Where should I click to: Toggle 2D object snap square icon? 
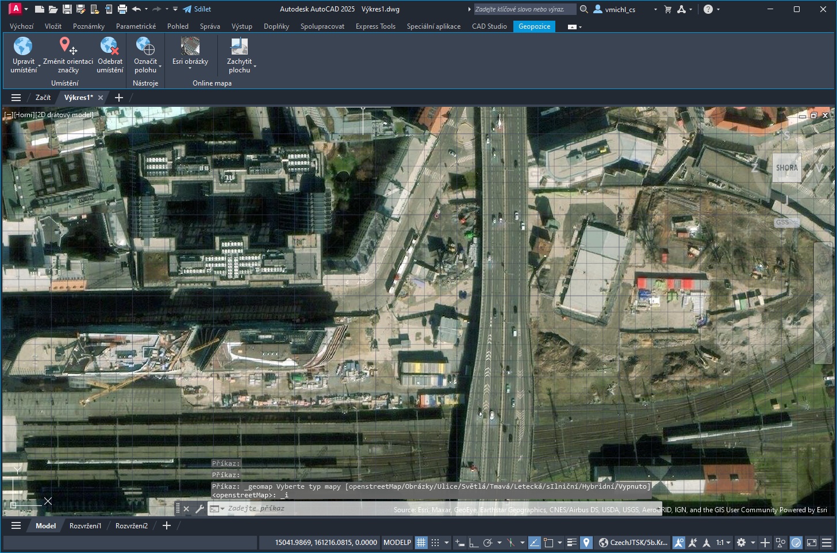(548, 543)
